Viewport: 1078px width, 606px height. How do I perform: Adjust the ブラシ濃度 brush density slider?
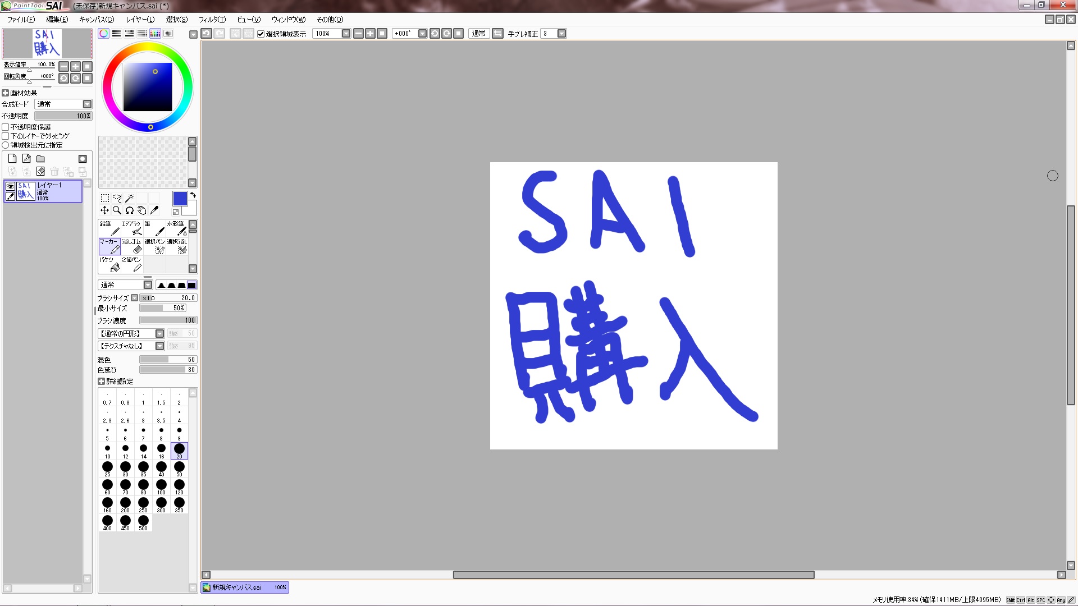[168, 320]
